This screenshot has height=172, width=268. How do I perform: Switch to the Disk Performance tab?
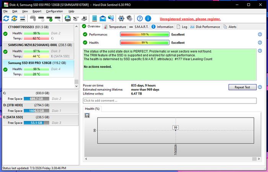click(205, 27)
